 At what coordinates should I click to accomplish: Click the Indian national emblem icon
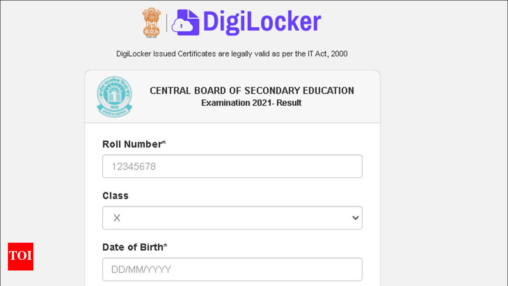coord(150,23)
